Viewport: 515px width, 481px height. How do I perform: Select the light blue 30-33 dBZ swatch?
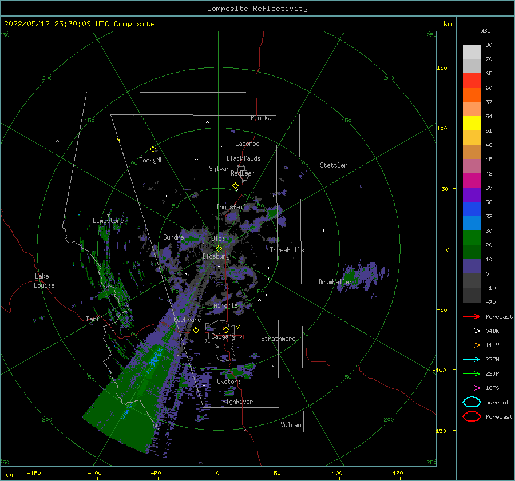(472, 223)
